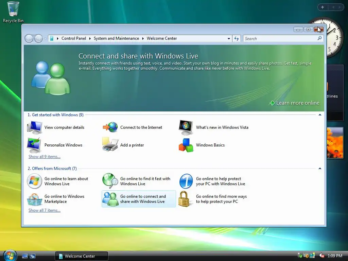Screen dimensions: 348x261
Task: Minimize the Welcome Center window
Action: (298, 30)
